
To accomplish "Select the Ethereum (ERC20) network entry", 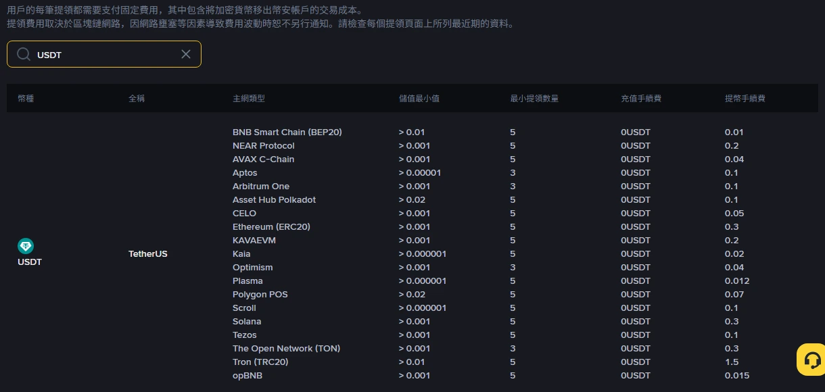I will (x=271, y=227).
